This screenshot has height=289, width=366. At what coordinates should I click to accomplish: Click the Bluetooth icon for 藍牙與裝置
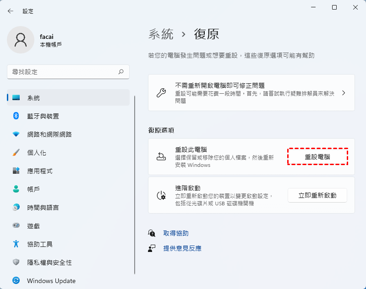[x=16, y=116]
